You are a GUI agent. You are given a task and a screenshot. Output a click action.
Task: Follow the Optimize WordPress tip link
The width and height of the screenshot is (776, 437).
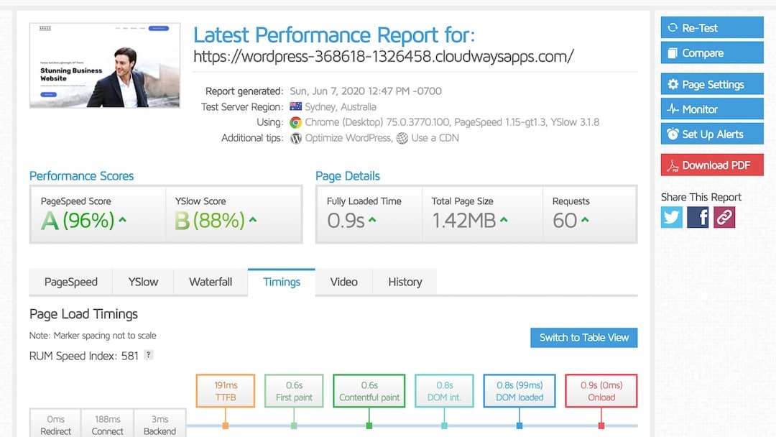point(348,138)
